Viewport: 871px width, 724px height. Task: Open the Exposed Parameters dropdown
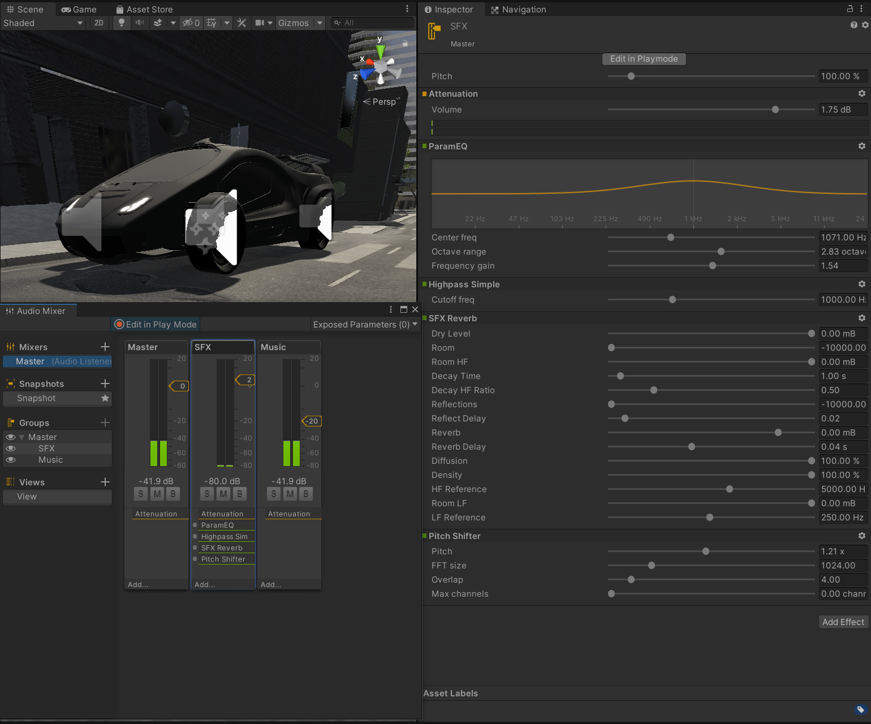pos(365,324)
